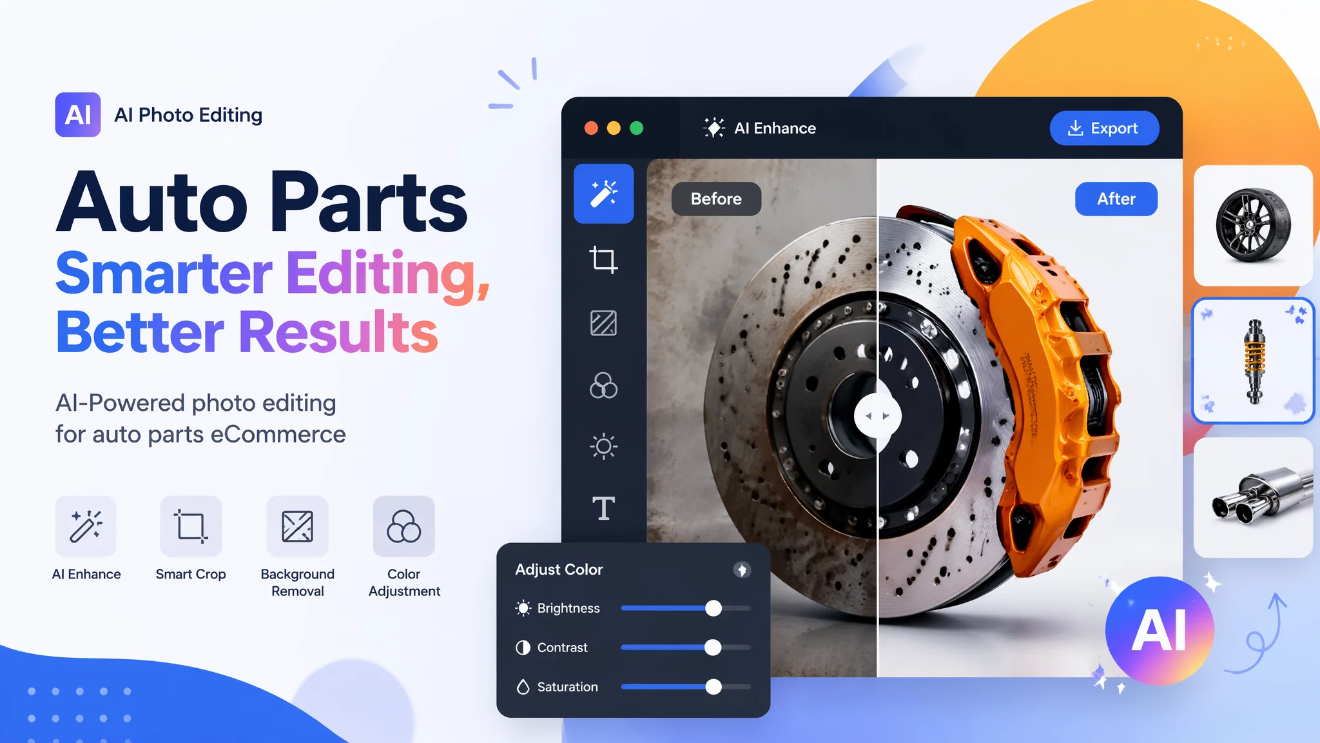Pick the Text tool in sidebar

click(x=604, y=508)
